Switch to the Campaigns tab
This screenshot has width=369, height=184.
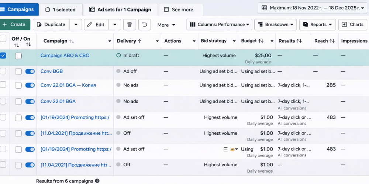point(19,10)
